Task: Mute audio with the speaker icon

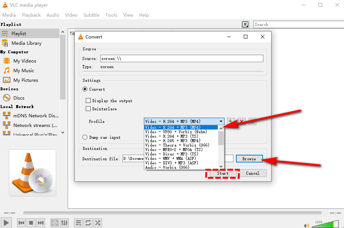Action: [x=306, y=225]
